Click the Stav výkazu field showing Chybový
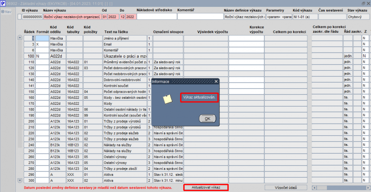 [358, 17]
